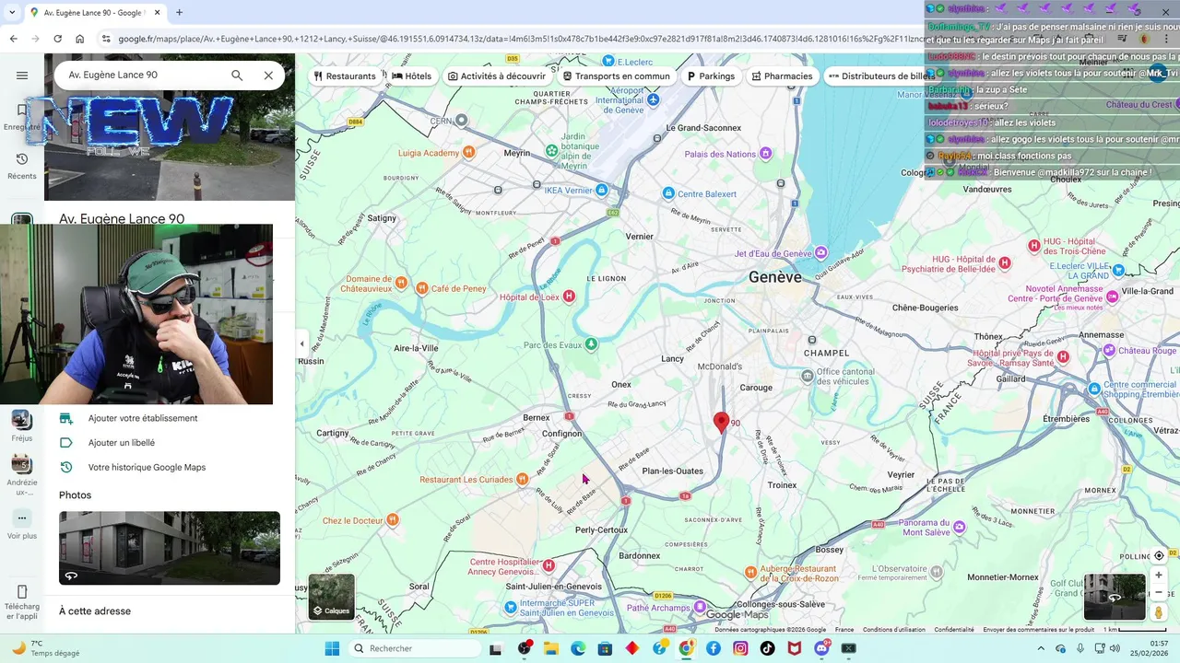Select the Distributeurs de billets chip

point(881,76)
